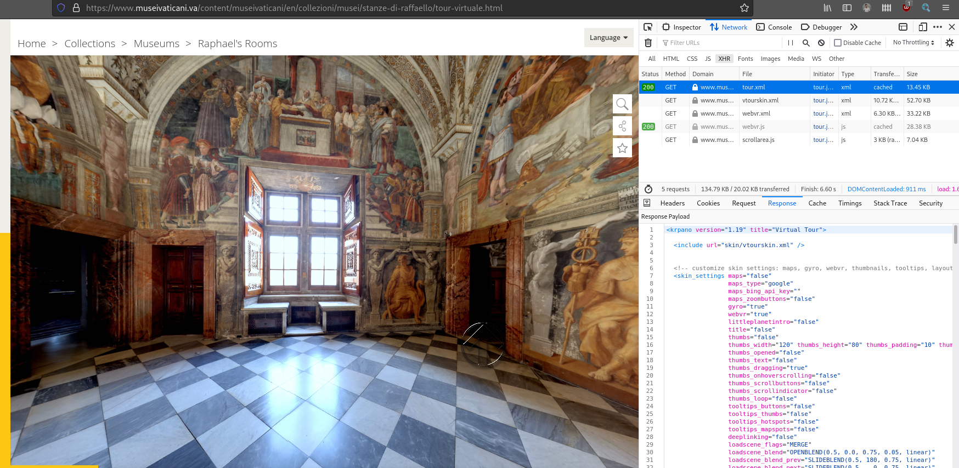This screenshot has height=468, width=959.
Task: Filter requests by Media
Action: [796, 59]
